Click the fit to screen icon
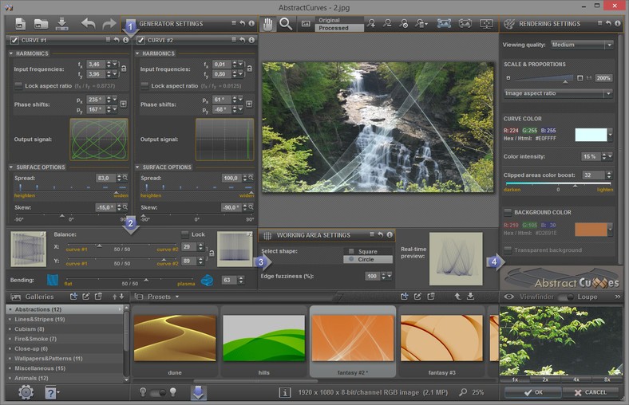 point(444,24)
